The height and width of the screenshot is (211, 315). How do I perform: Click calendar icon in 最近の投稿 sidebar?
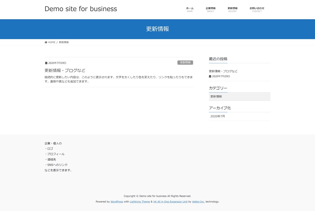210,76
